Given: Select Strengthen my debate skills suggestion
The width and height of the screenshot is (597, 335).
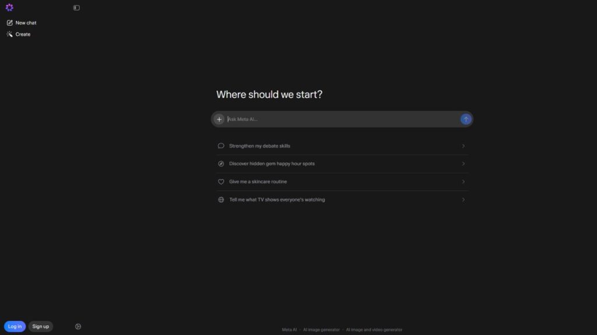Looking at the screenshot, I should [342, 146].
